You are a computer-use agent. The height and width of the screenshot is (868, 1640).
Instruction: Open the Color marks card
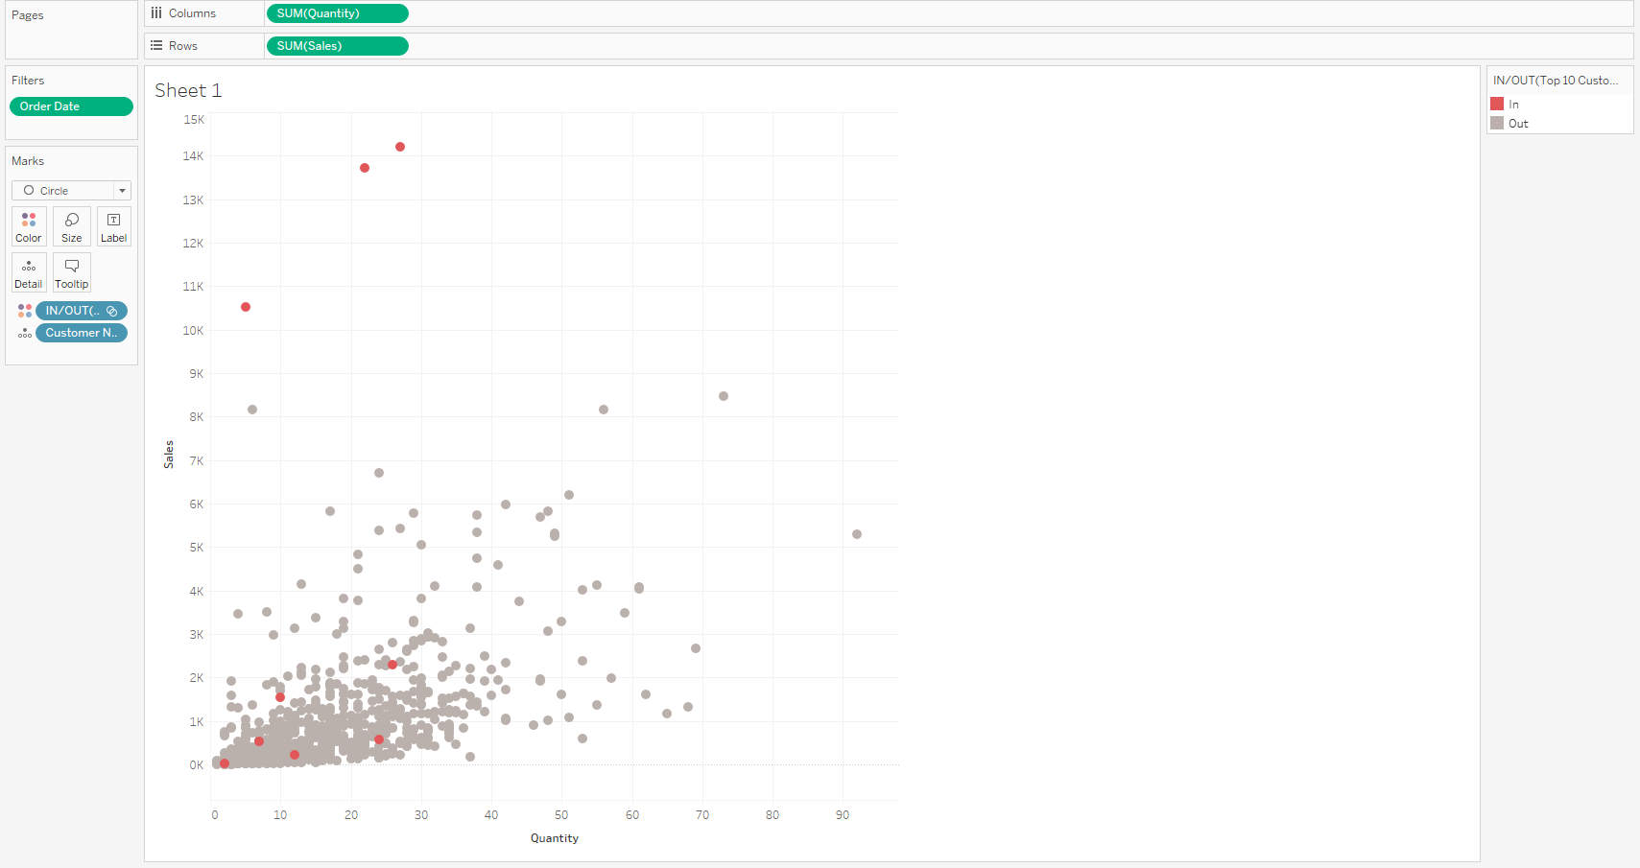[29, 226]
